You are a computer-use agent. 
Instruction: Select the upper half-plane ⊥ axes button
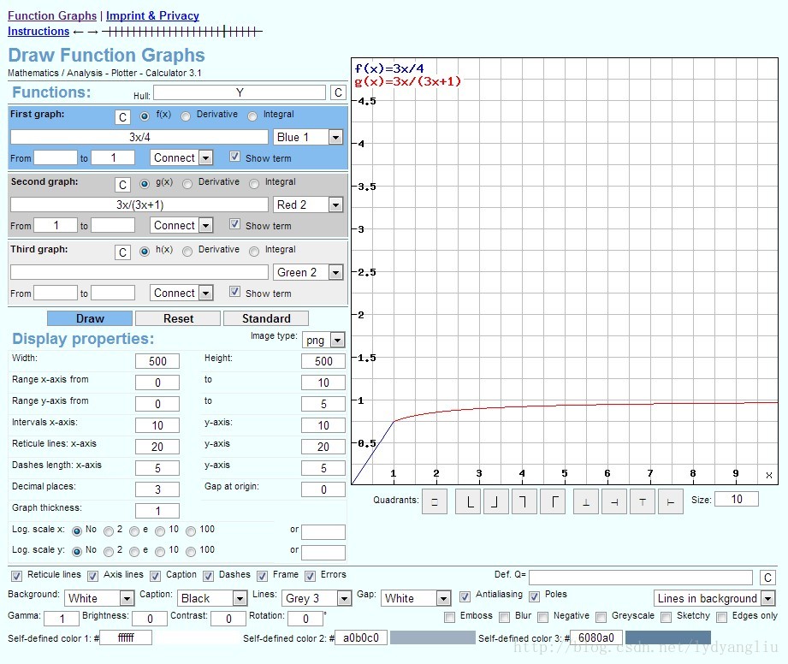point(586,501)
